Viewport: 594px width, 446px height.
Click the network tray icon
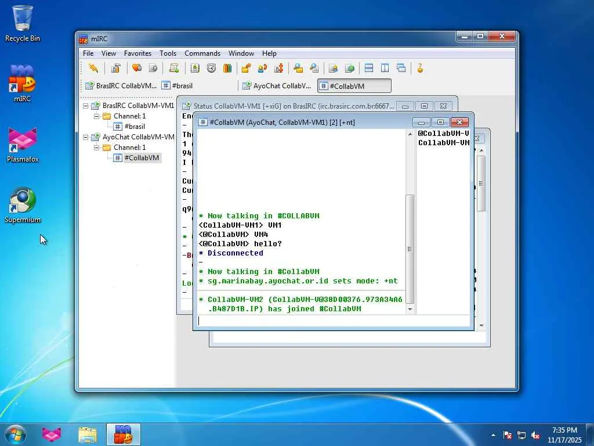pos(521,436)
